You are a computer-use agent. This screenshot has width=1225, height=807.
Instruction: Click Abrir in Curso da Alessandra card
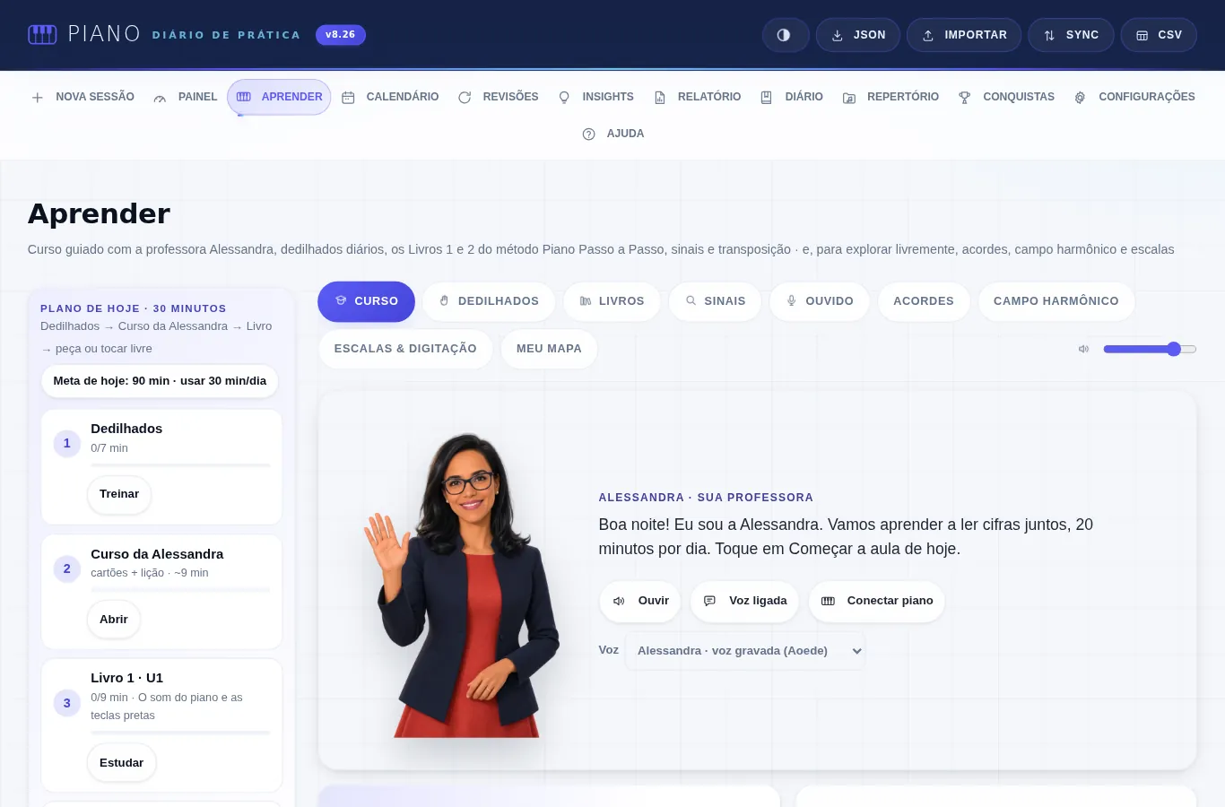pos(114,620)
